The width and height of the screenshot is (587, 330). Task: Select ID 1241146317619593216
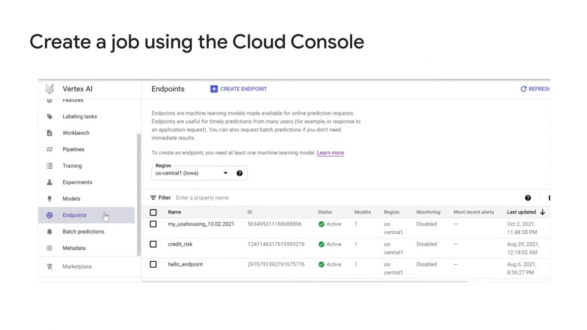point(276,244)
